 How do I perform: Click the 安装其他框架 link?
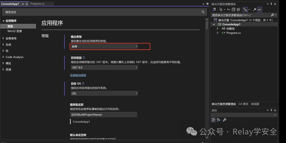pyautogui.click(x=78, y=75)
